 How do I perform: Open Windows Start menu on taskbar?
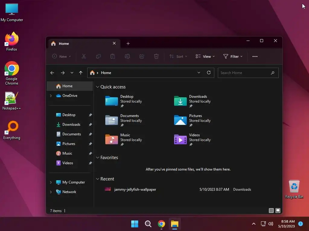click(135, 224)
